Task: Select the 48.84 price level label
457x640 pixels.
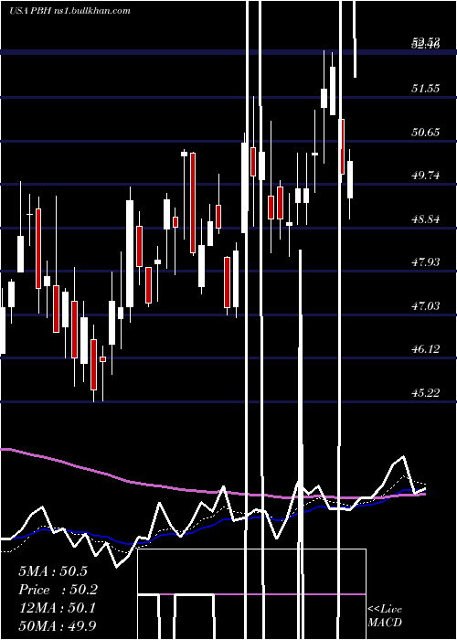Action: pos(426,219)
